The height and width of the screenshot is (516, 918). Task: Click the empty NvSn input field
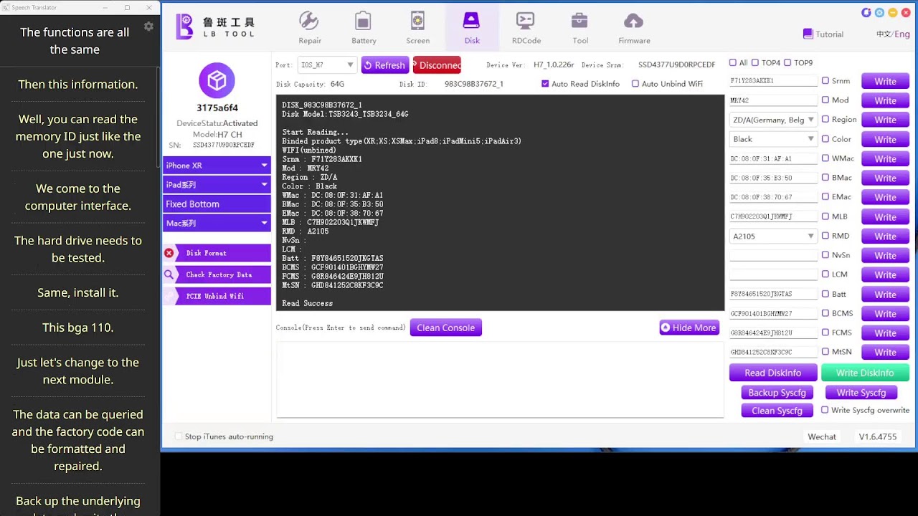point(773,255)
